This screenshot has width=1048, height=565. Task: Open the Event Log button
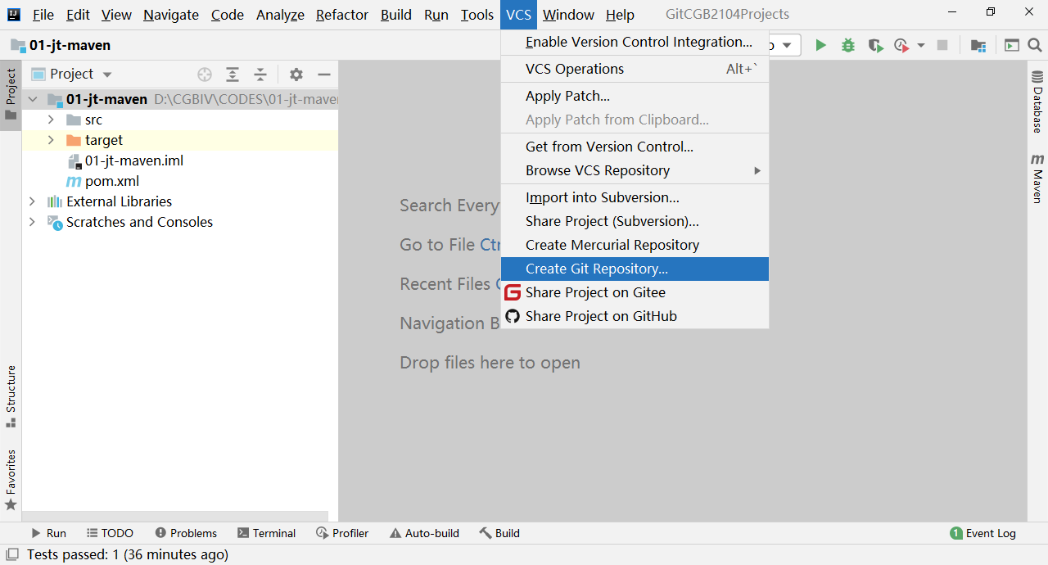tap(982, 533)
